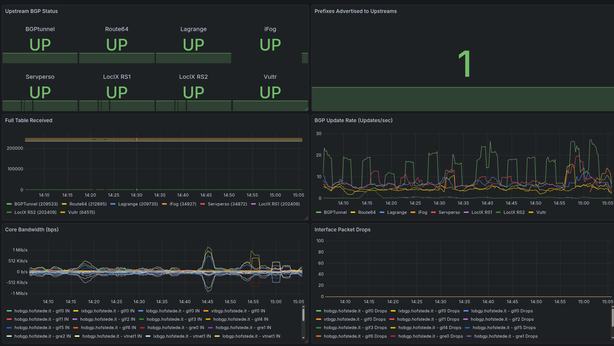The image size is (614, 346).
Task: Open Interface Packet Drops panel title menu
Action: [342, 230]
